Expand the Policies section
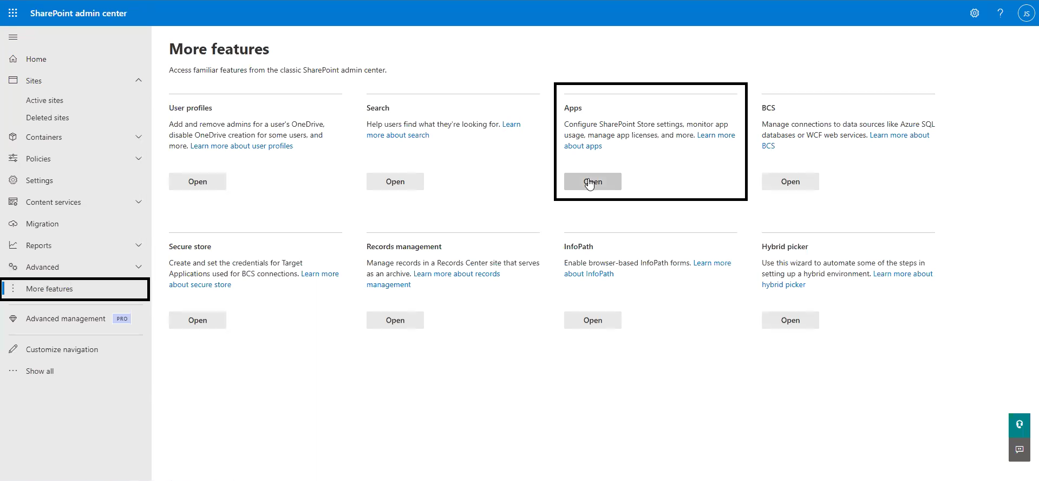This screenshot has height=481, width=1039. (x=139, y=159)
